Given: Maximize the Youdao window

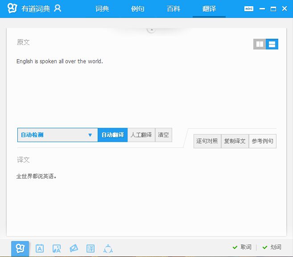Looking at the screenshot, I should point(273,9).
